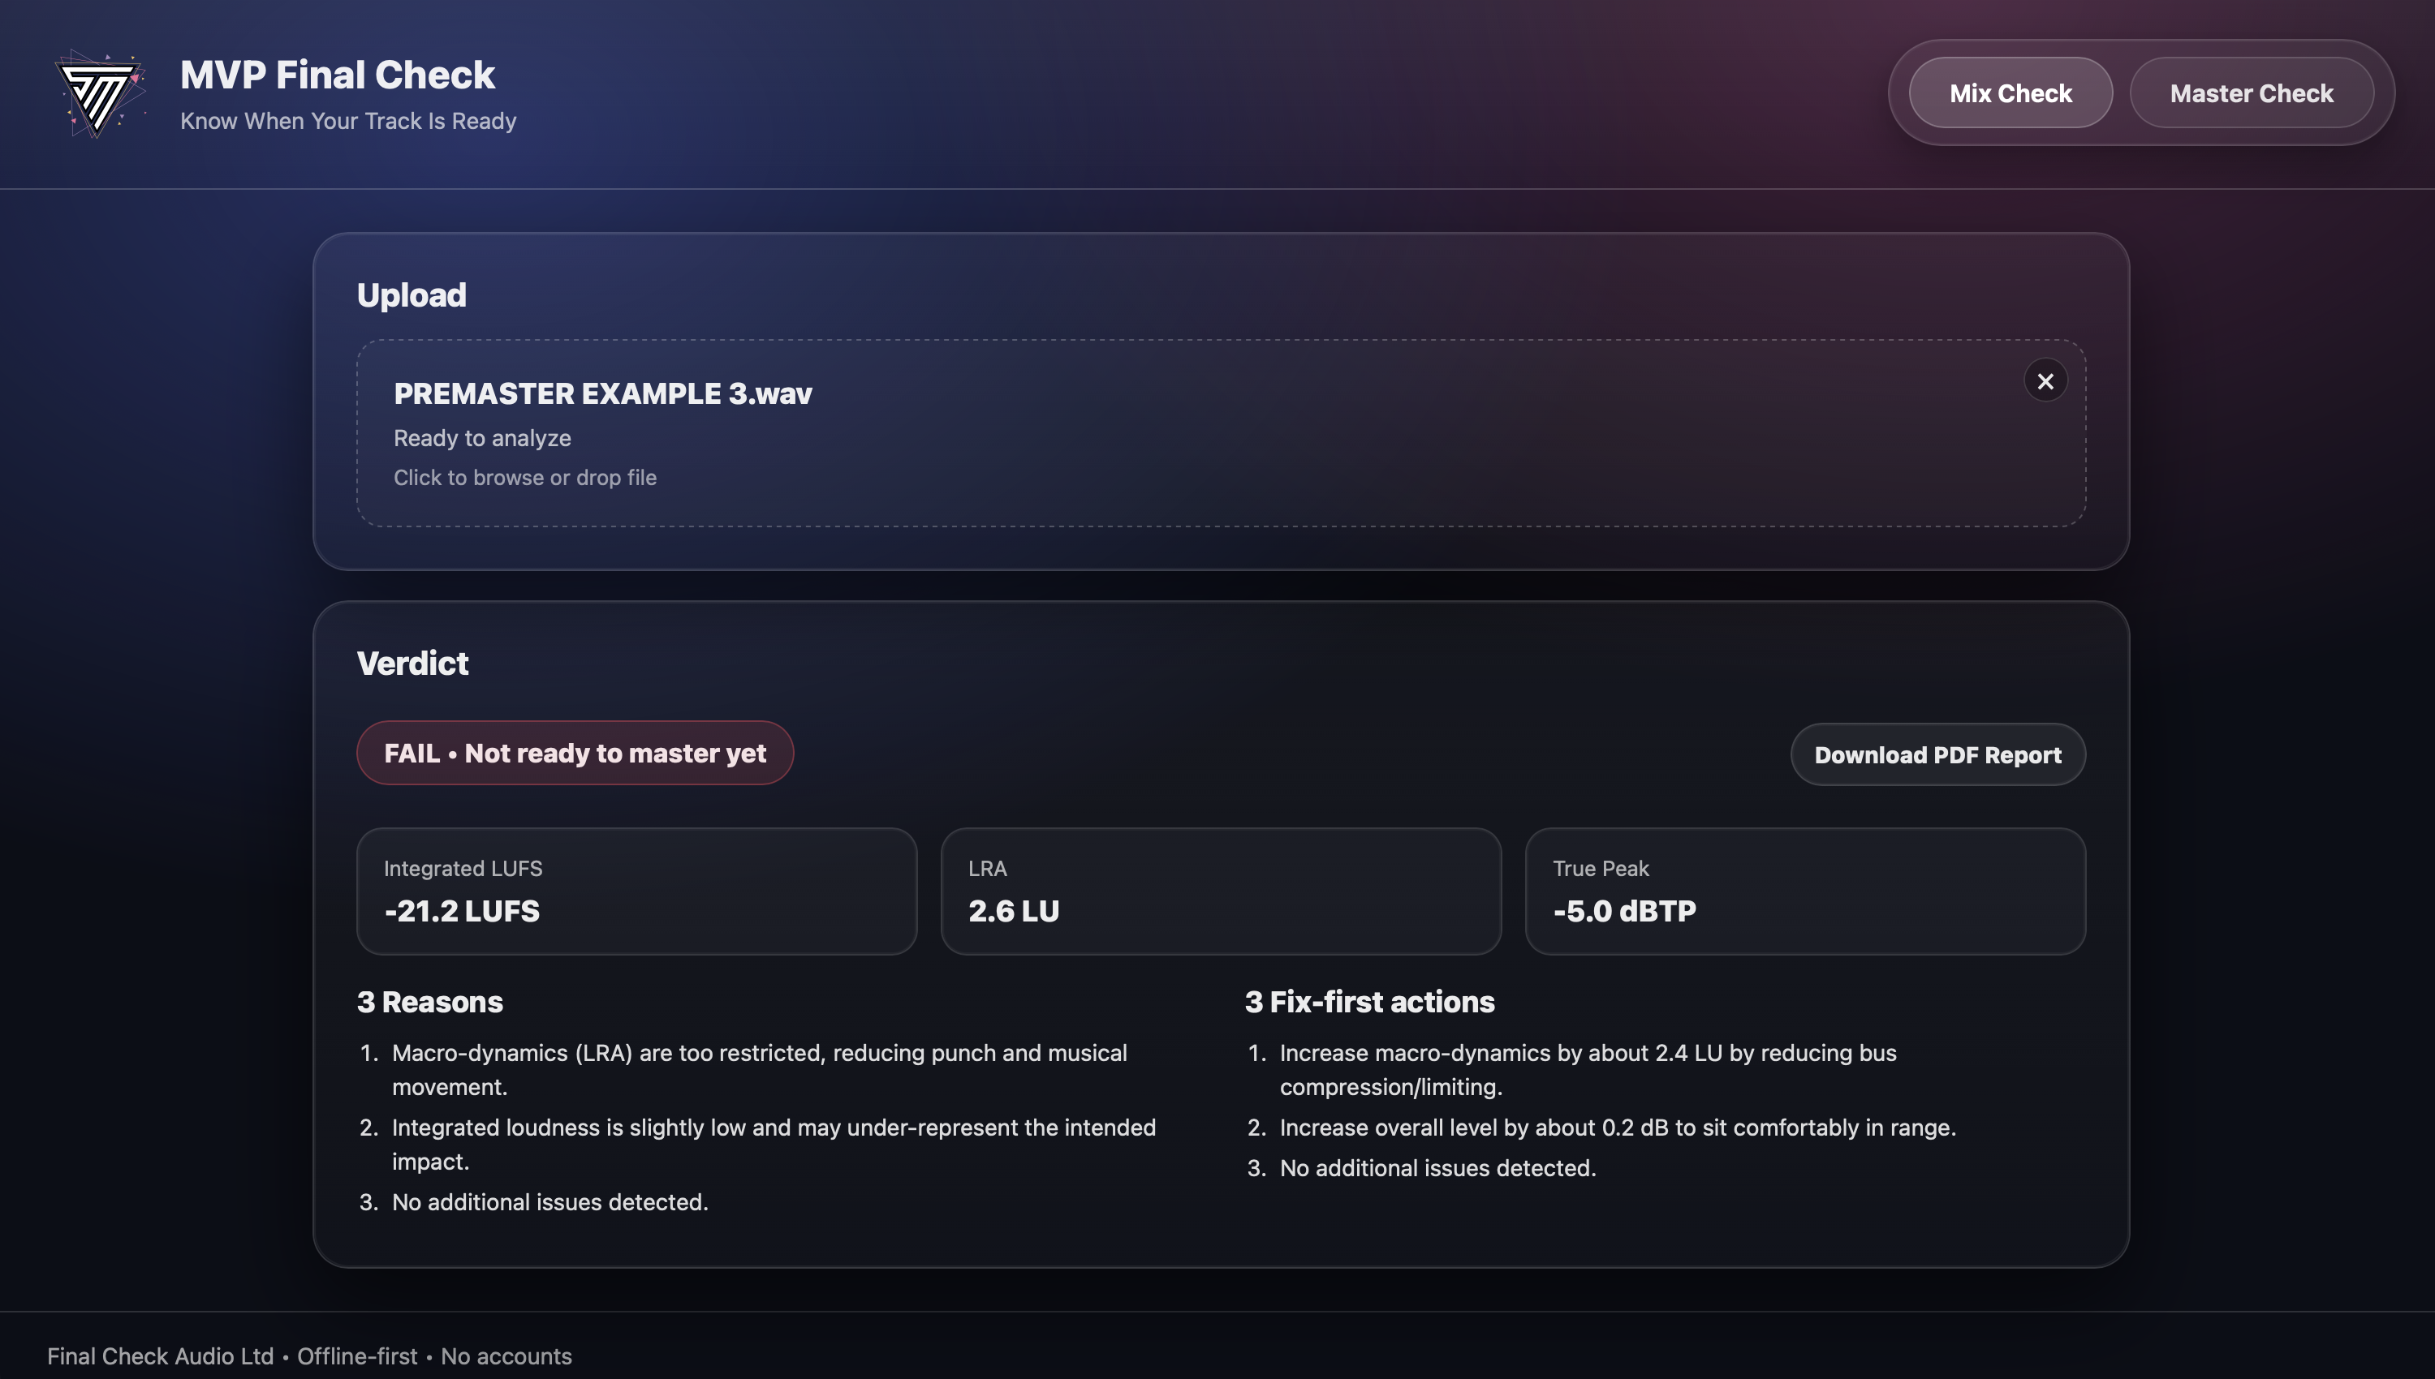Switch to the Mix Check mode

coord(2010,92)
